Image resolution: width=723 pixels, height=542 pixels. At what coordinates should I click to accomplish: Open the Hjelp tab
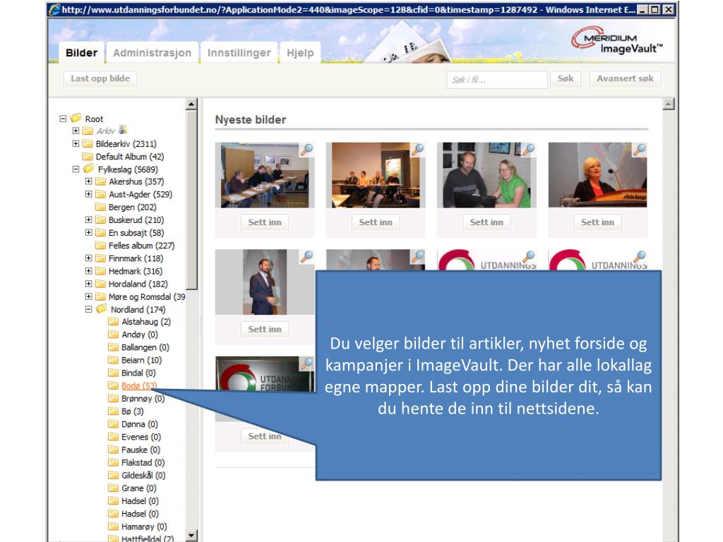coord(300,52)
